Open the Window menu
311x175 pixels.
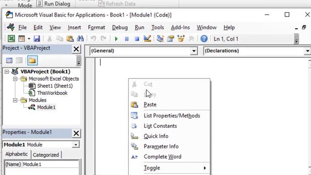click(207, 27)
